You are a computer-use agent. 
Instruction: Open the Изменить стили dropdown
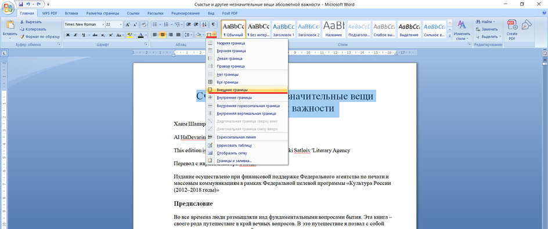click(x=462, y=30)
